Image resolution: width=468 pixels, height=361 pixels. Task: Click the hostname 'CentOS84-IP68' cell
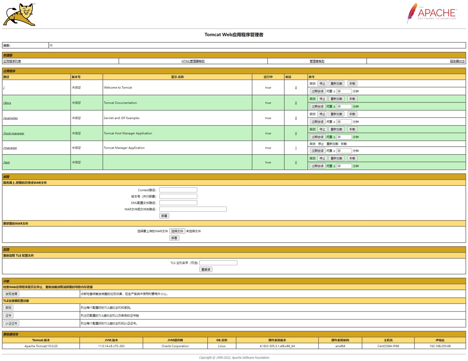point(388,346)
